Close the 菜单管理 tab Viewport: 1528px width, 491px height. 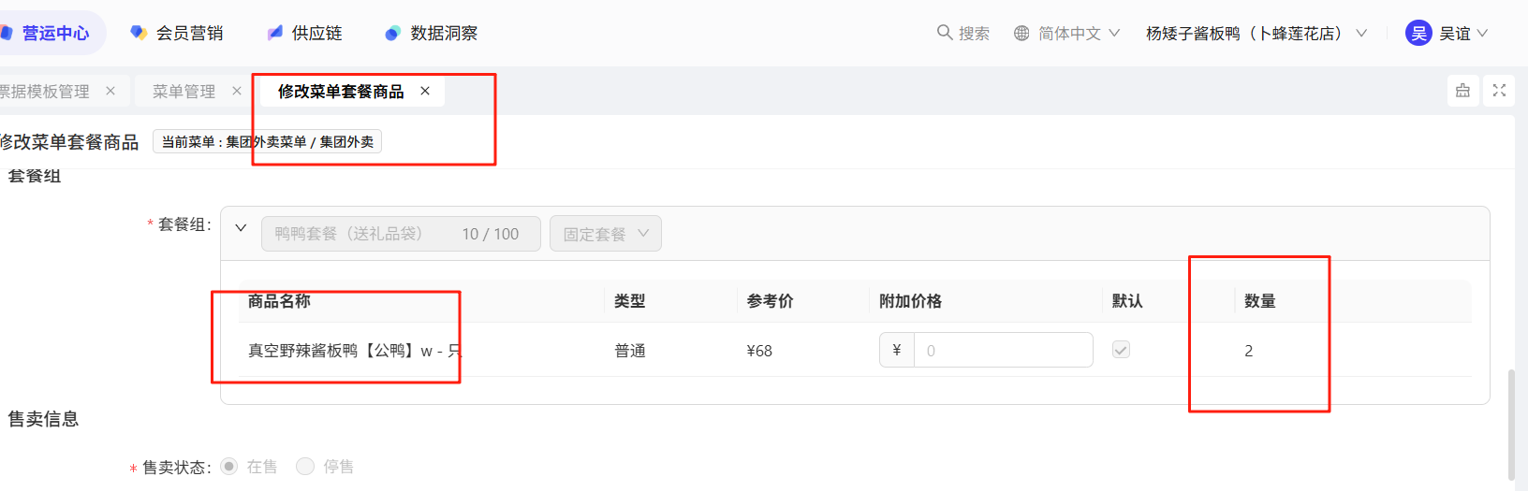coord(237,91)
